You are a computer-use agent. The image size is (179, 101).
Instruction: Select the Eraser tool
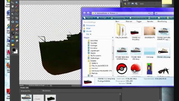coord(17,29)
